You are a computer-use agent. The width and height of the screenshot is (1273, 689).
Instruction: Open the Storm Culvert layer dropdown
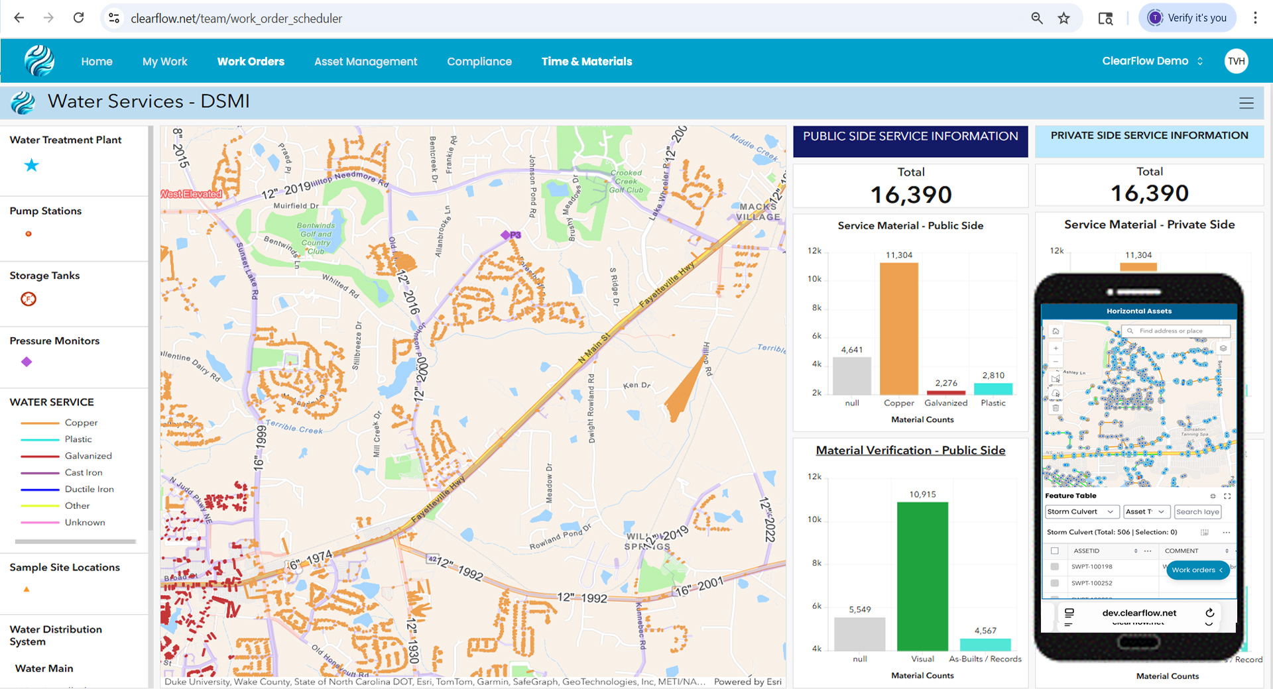coord(1081,511)
